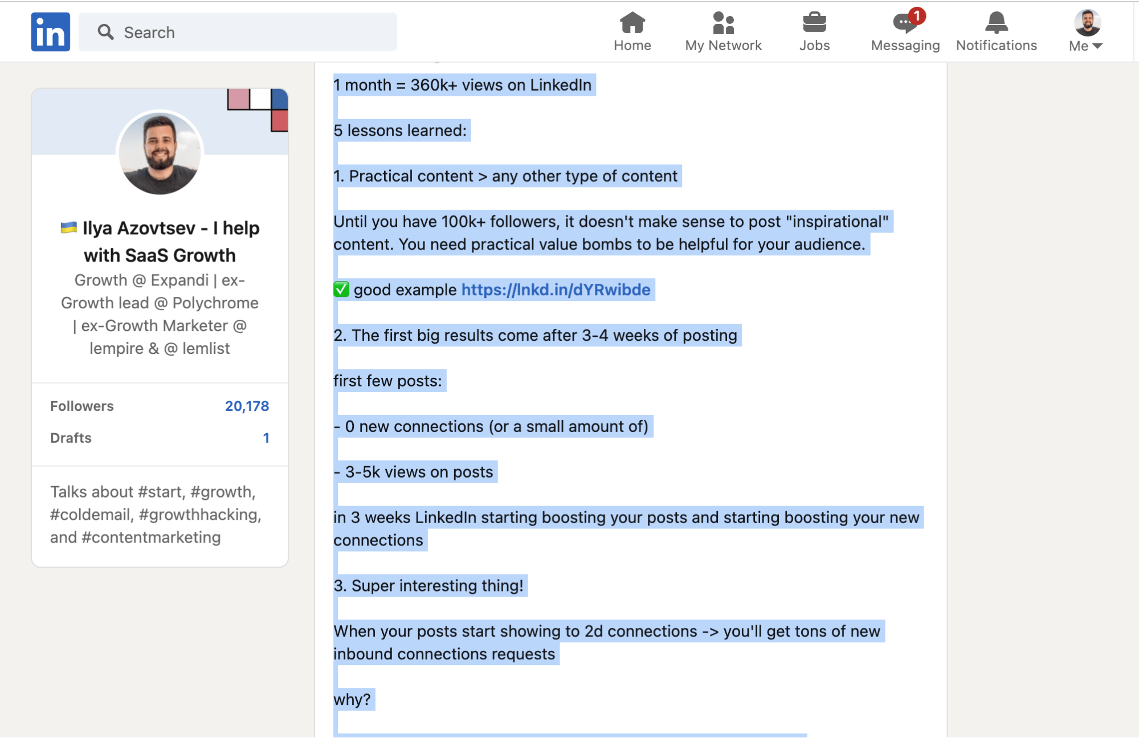Open the https://lnkd.in/dYRwibde link
Image resolution: width=1139 pixels, height=738 pixels.
556,290
